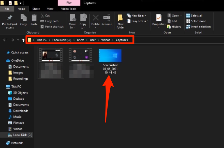Click Paste shortcut option
224x148 pixels.
(x=52, y=27)
